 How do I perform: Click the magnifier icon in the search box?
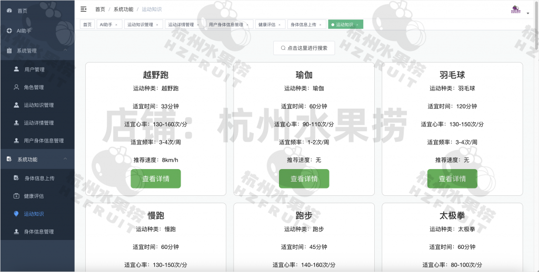pos(283,48)
